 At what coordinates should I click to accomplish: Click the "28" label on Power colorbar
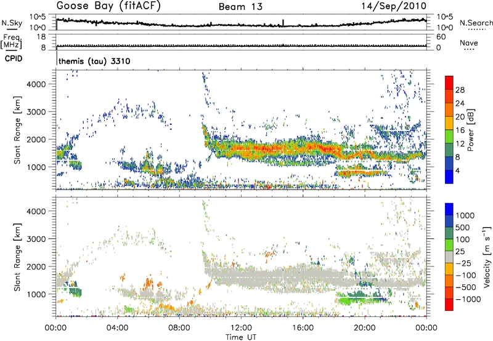460,90
